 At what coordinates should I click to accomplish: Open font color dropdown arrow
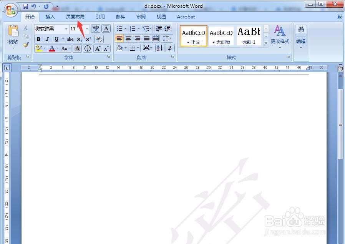point(57,48)
